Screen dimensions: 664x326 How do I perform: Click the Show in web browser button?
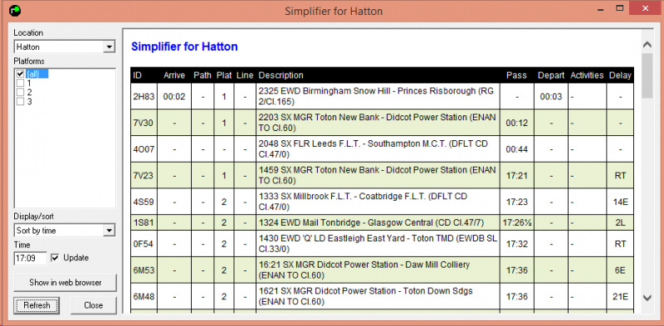65,282
